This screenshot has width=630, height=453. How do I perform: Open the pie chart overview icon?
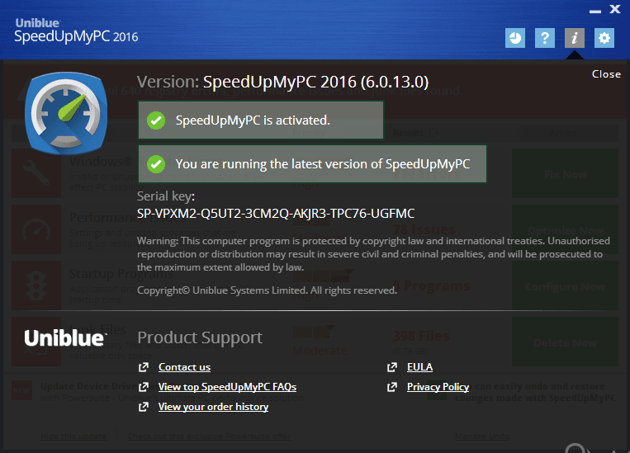coord(515,38)
